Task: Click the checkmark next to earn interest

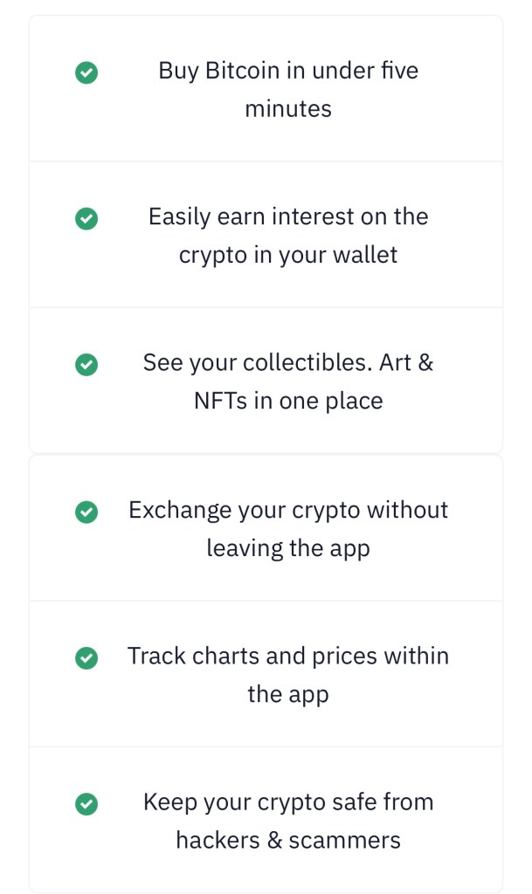Action: (86, 219)
